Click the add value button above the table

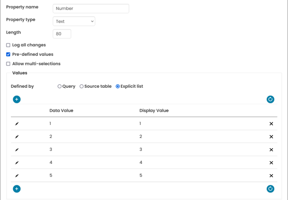pyautogui.click(x=17, y=99)
